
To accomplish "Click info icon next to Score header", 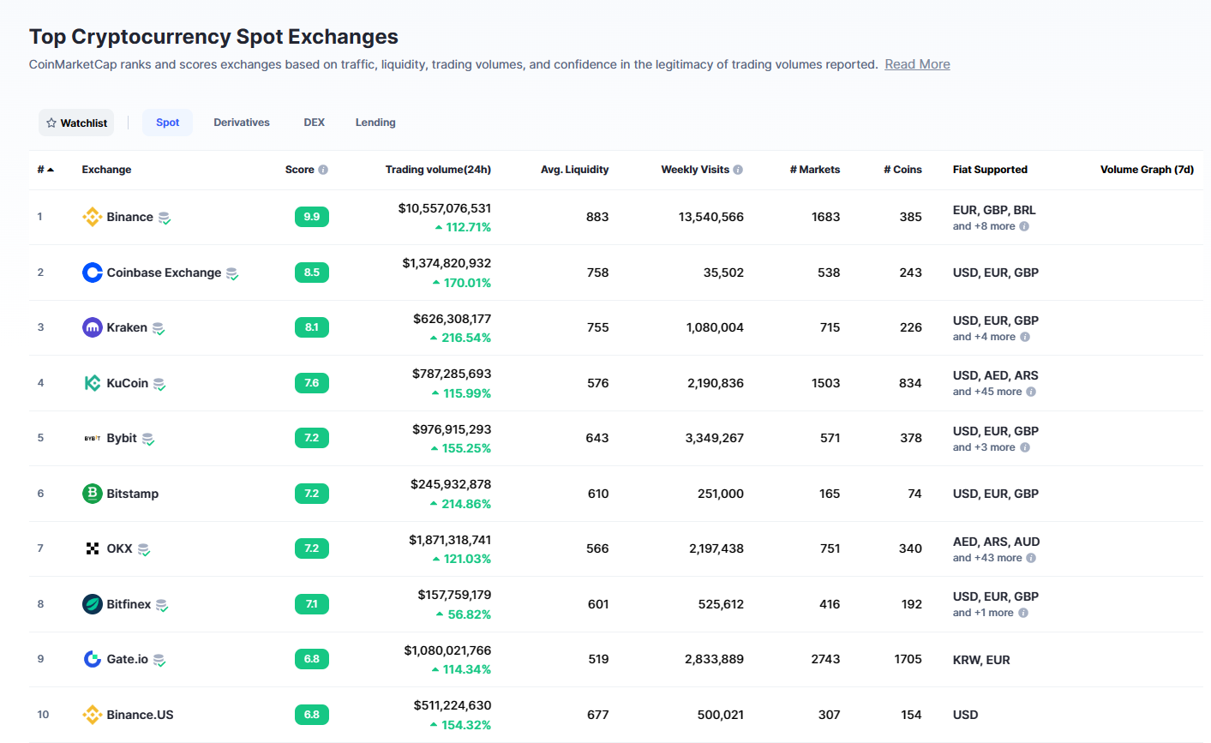I will tap(323, 170).
